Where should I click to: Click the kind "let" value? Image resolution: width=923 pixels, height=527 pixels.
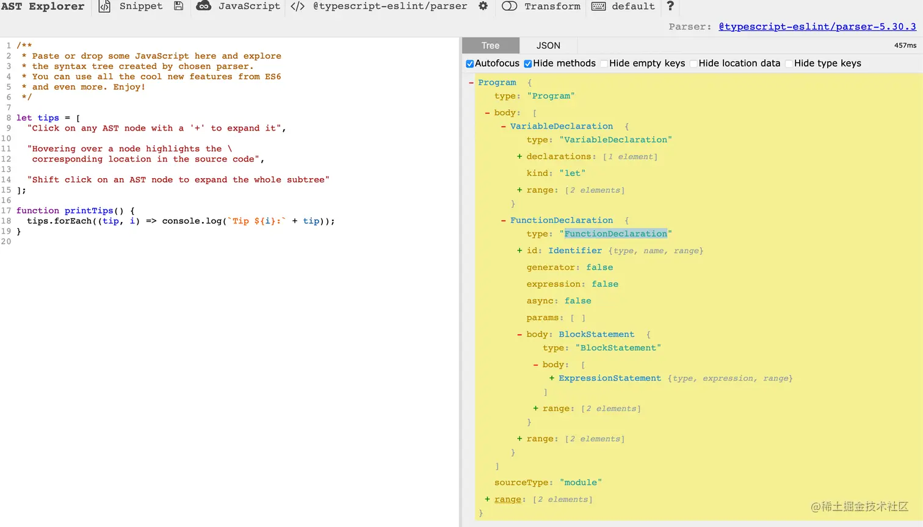[572, 173]
